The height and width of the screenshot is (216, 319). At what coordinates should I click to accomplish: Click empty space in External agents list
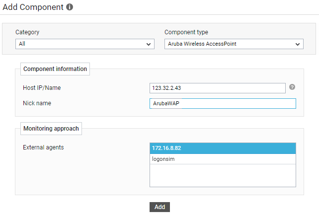[x=223, y=175]
